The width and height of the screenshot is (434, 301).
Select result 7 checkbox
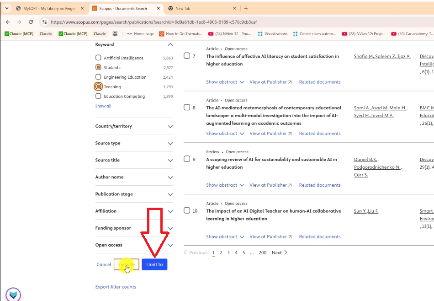187,56
